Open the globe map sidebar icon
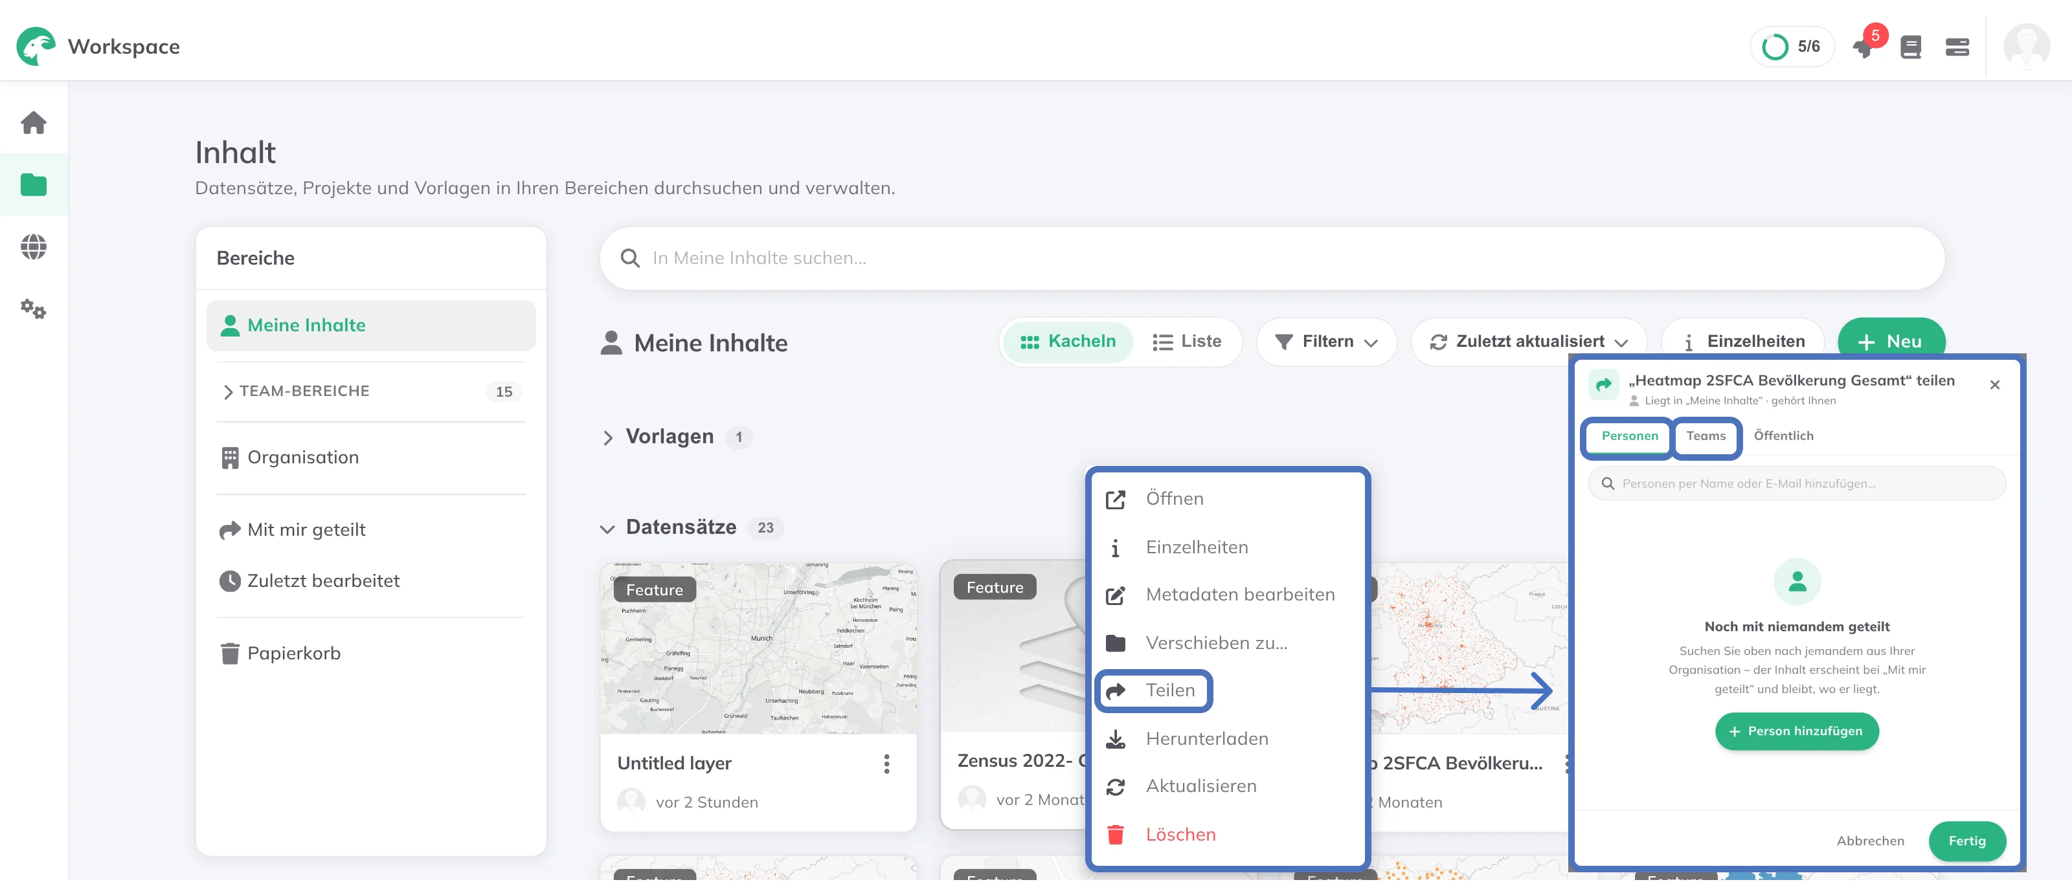 pyautogui.click(x=33, y=247)
